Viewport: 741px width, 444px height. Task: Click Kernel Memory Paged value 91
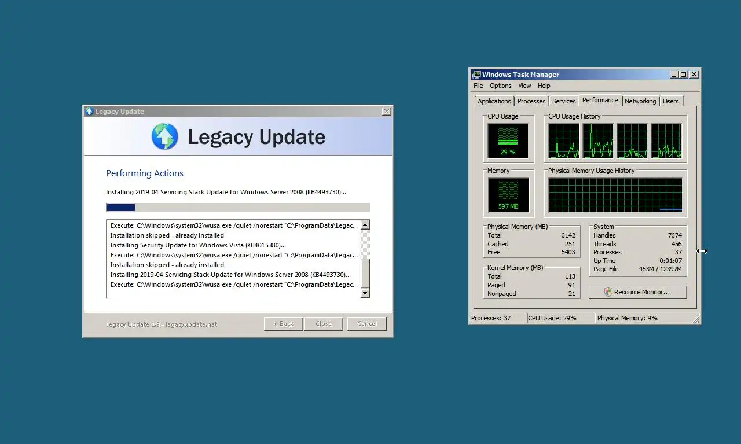click(571, 285)
